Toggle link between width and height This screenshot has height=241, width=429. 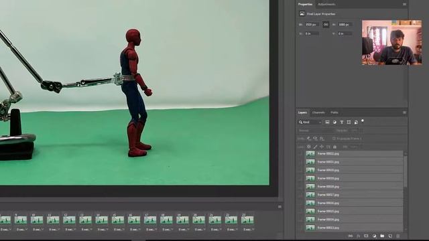point(326,25)
